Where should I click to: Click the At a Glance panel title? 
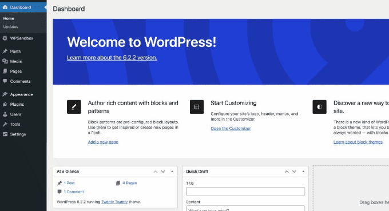tap(68, 172)
